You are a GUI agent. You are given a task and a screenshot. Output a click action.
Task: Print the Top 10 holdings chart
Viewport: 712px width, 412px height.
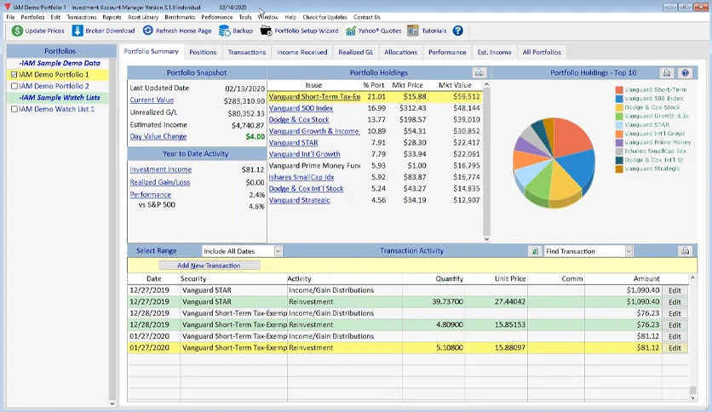coord(666,73)
